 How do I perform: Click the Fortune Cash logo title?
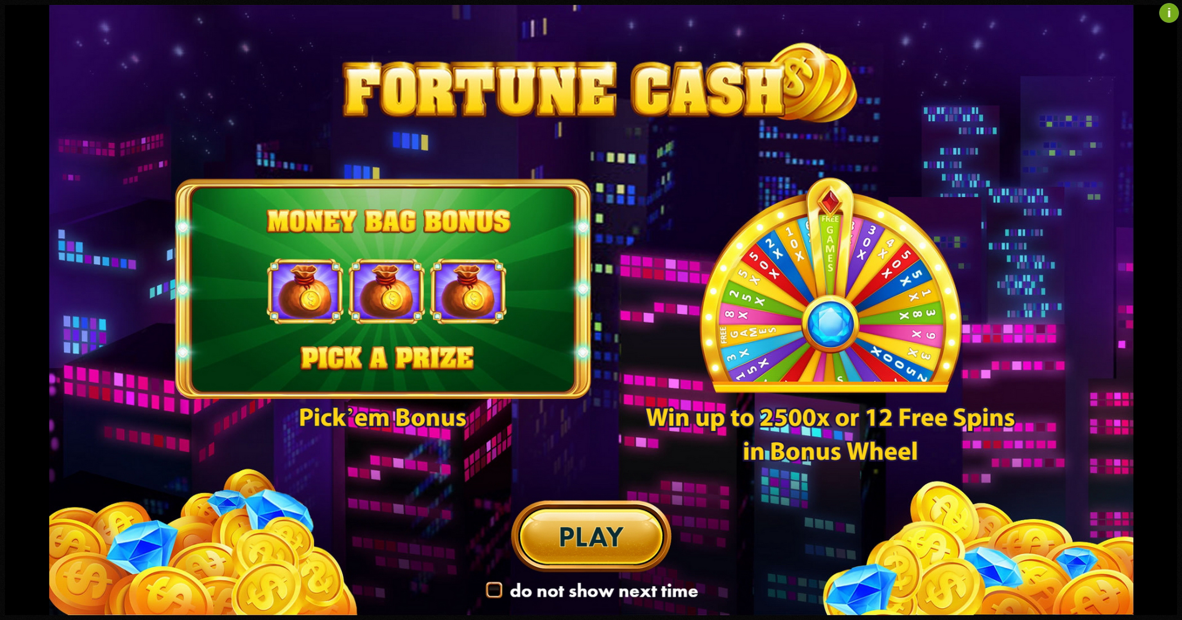564,90
